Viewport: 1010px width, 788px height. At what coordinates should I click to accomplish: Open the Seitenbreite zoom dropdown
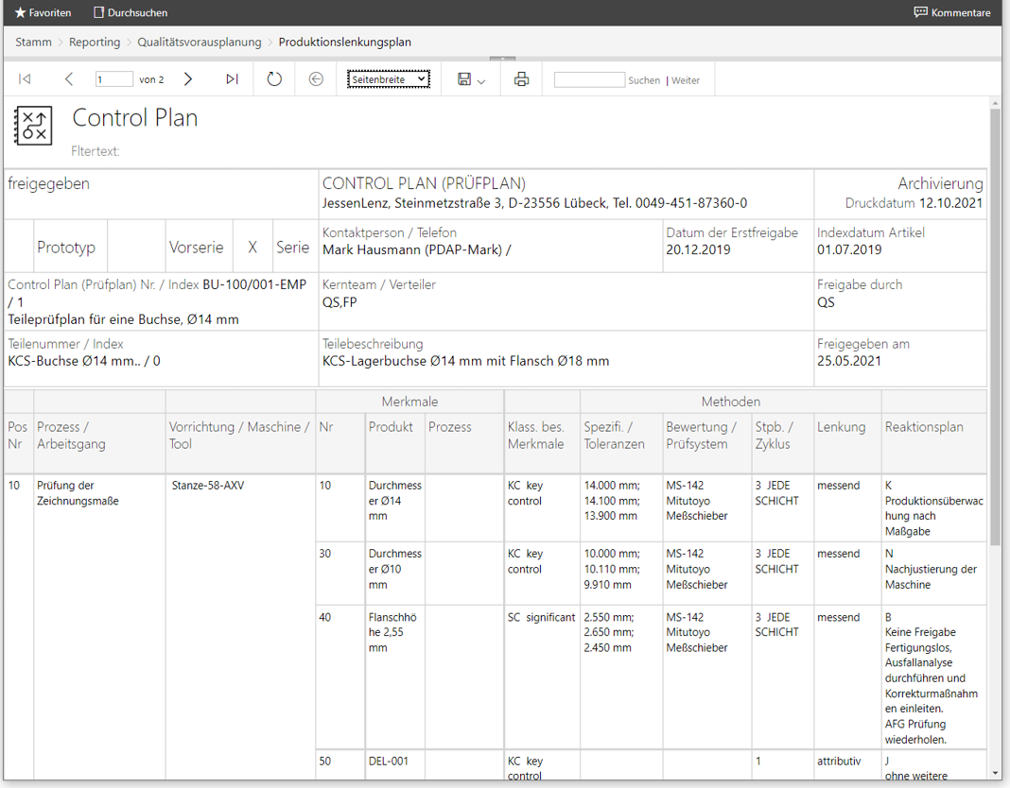click(x=388, y=79)
